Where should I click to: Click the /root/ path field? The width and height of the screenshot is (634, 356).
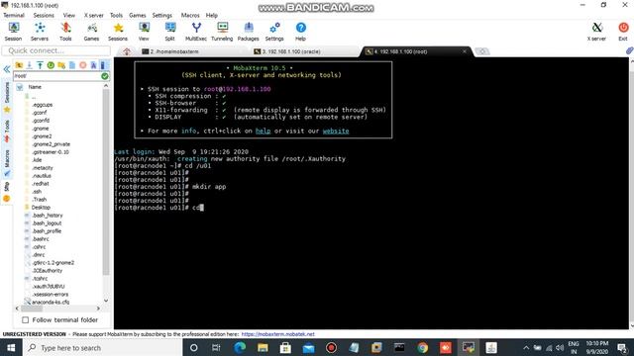57,76
